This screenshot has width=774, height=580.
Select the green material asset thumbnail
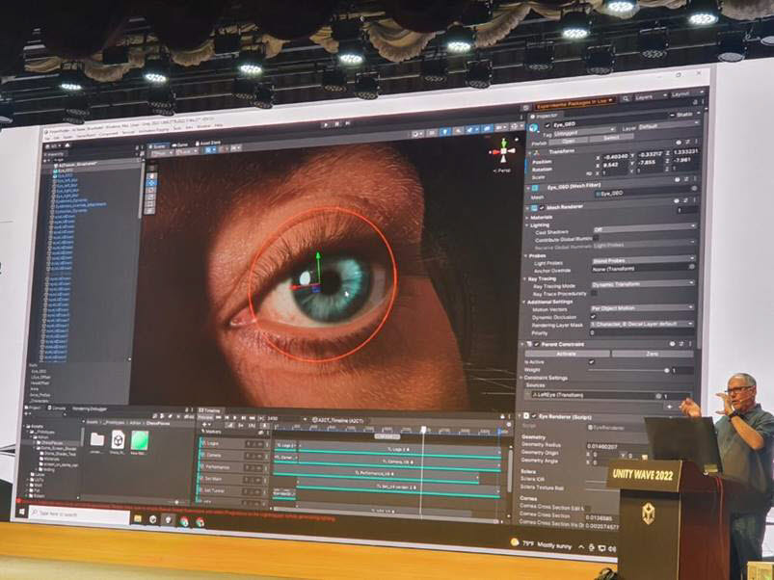pyautogui.click(x=140, y=439)
